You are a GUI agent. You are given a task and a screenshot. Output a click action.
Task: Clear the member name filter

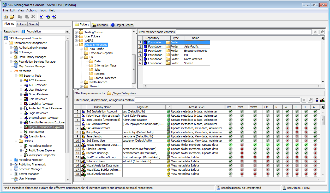tap(315, 32)
